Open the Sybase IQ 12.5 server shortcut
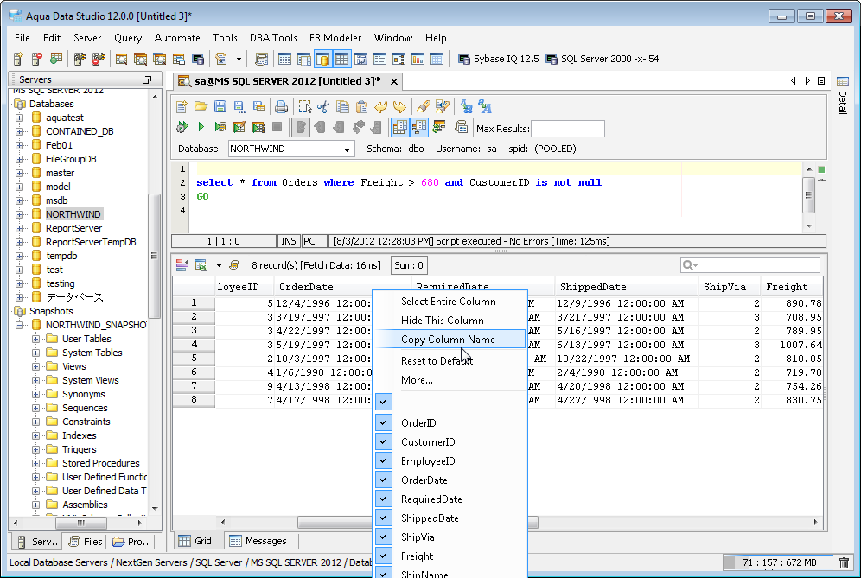 pyautogui.click(x=499, y=59)
